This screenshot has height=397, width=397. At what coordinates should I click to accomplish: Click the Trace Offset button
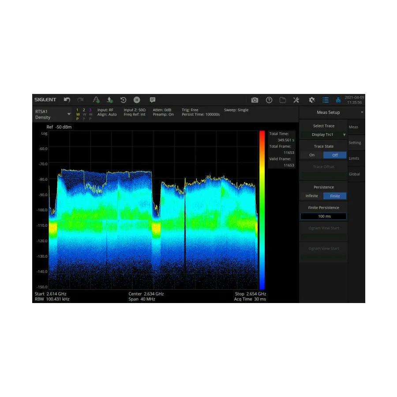[x=323, y=166]
